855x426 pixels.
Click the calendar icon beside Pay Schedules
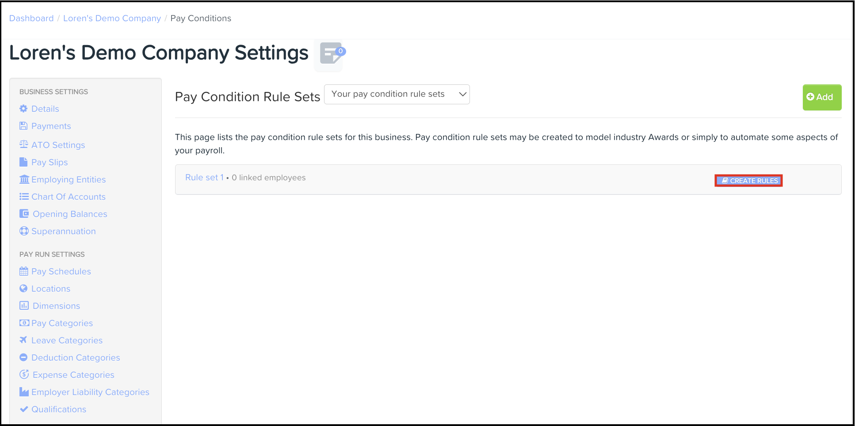23,271
